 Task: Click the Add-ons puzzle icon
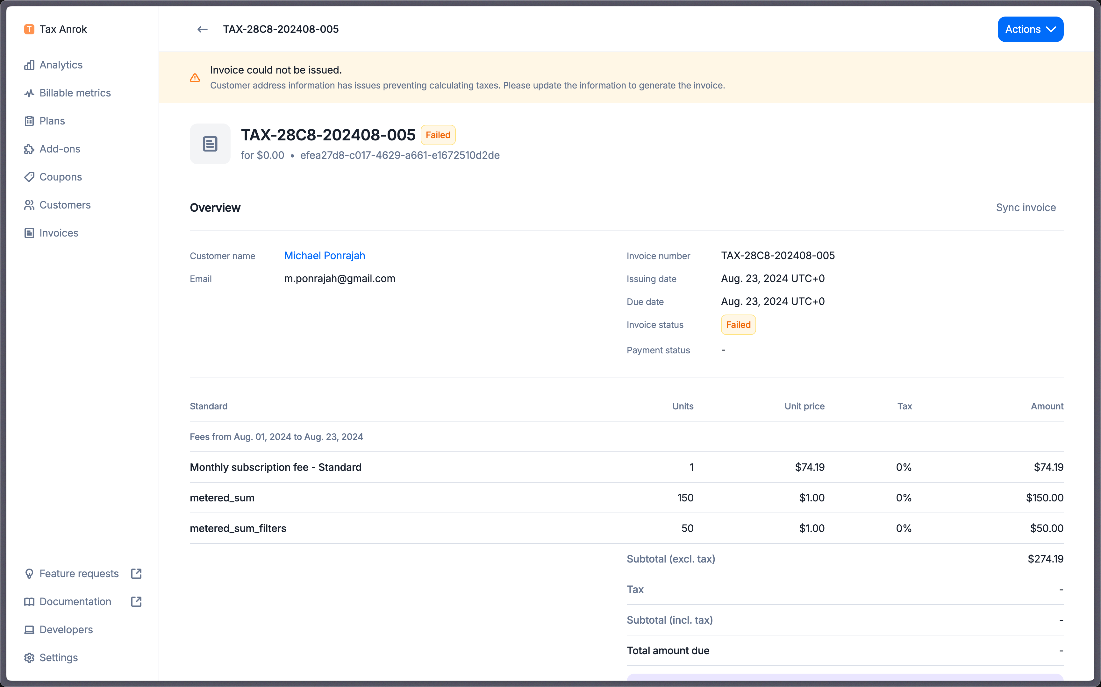coord(29,149)
